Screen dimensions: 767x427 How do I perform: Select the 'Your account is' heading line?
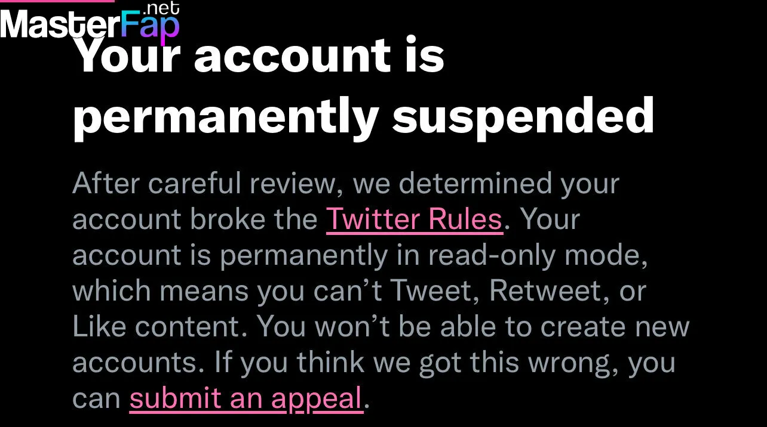[x=258, y=55]
